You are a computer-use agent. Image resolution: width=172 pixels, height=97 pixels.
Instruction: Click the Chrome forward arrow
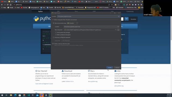coord(5,5)
